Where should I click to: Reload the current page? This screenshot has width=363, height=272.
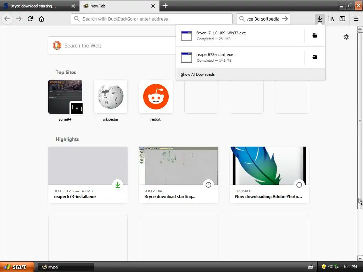[30, 19]
